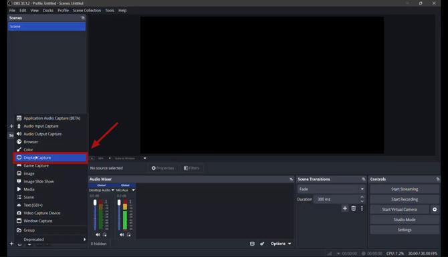
Task: Open advanced audio properties gears icon
Action: pyautogui.click(x=262, y=244)
